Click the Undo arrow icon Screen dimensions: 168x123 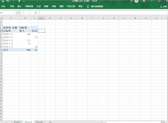(x=8, y=1)
